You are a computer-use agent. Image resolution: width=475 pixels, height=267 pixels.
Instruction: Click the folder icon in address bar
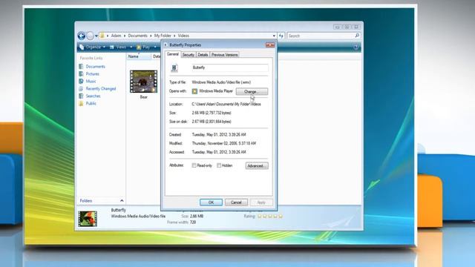tap(102, 36)
